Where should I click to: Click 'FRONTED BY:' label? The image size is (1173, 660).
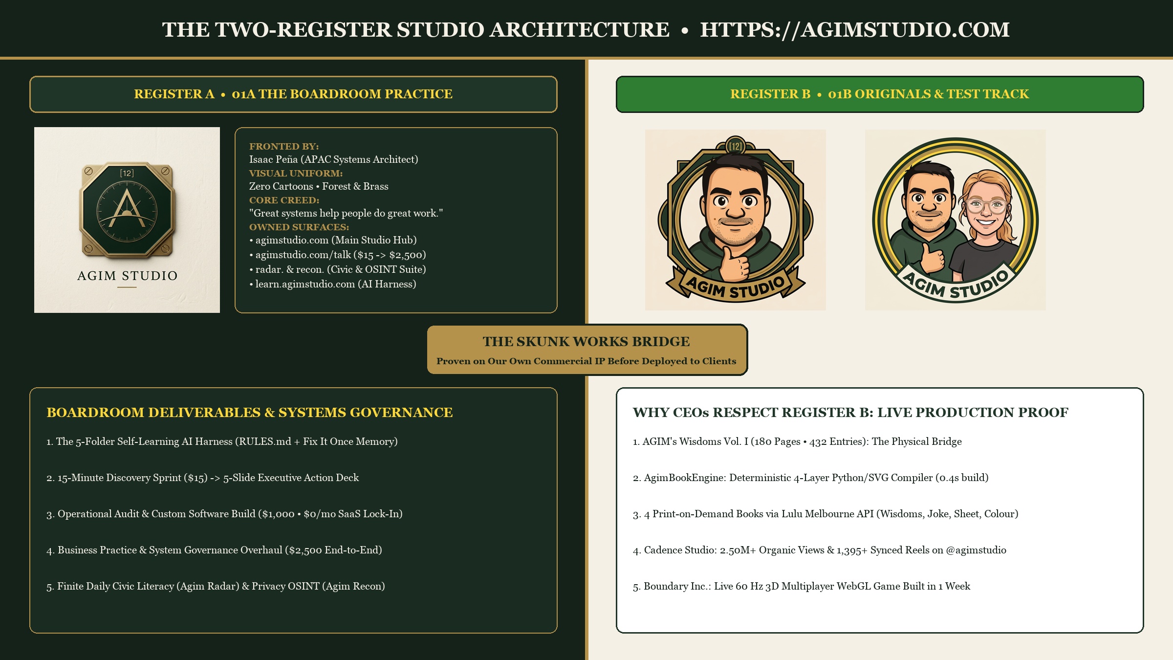(284, 147)
